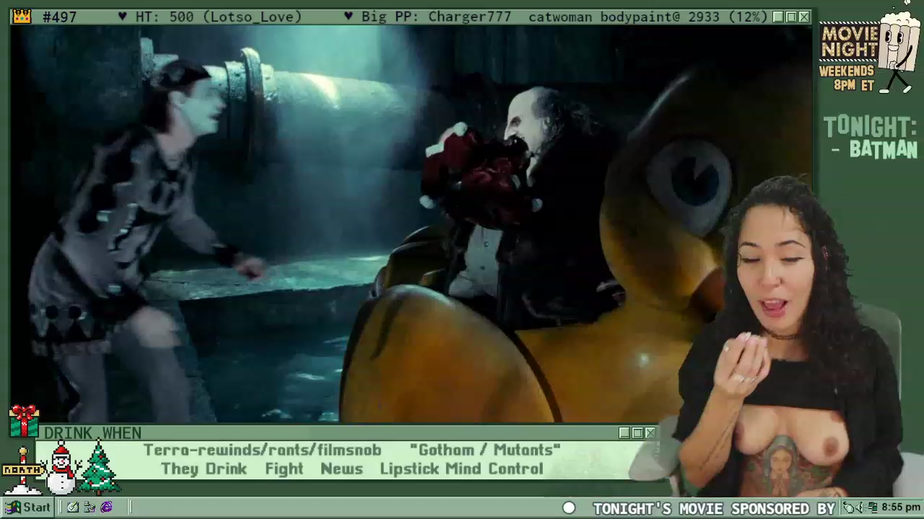Minimize the DRINK WHEN window

tap(624, 433)
